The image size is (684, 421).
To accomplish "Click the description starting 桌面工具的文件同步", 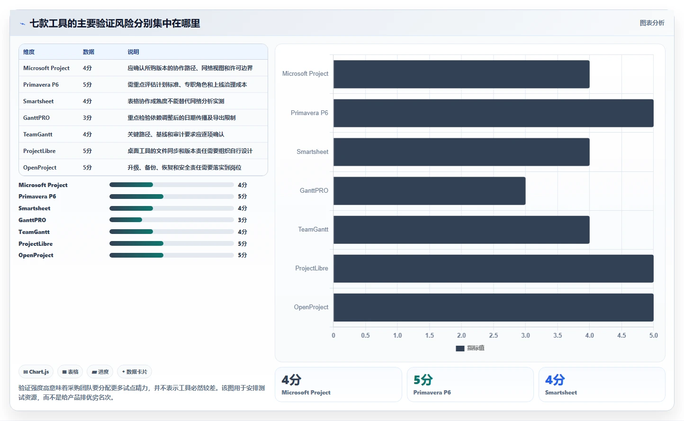I will point(190,151).
